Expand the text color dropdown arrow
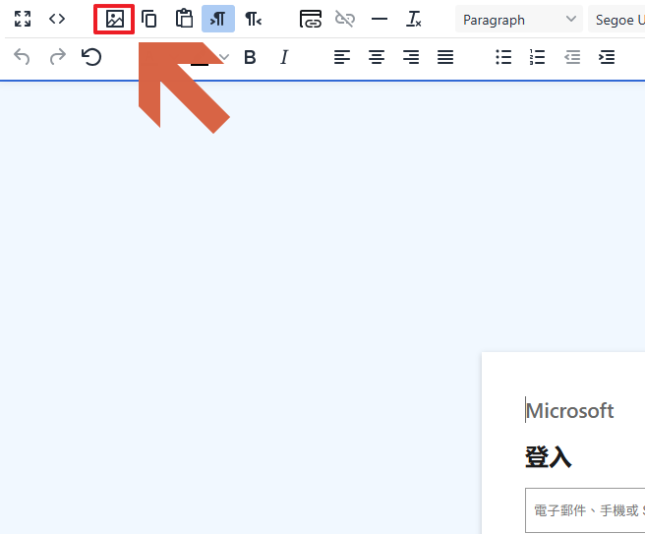 (x=224, y=57)
